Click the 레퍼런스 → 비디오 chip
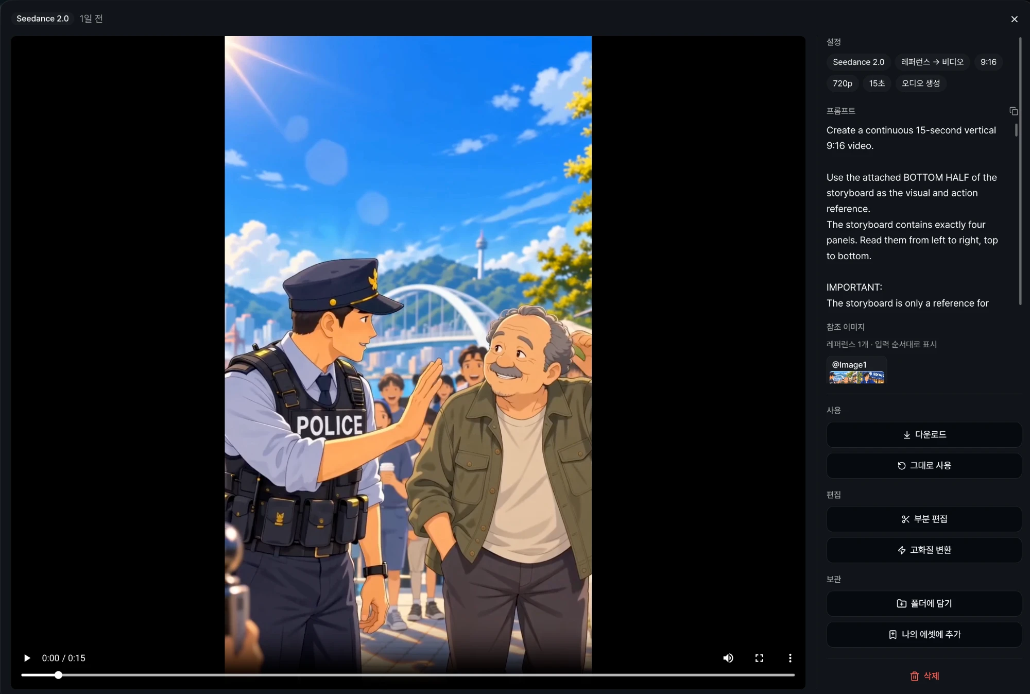 (932, 62)
